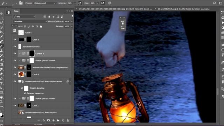Viewport: 224px width, 126px height.
Task: Select the Eyedropper tool
Action: click(1, 37)
